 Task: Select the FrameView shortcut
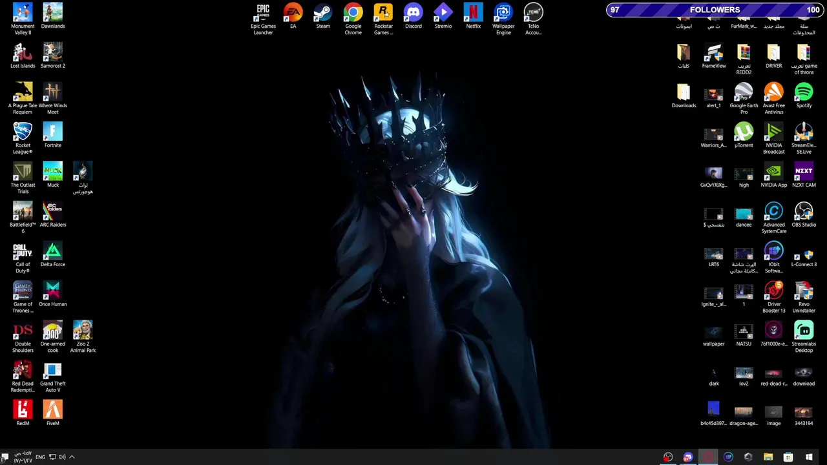point(714,56)
